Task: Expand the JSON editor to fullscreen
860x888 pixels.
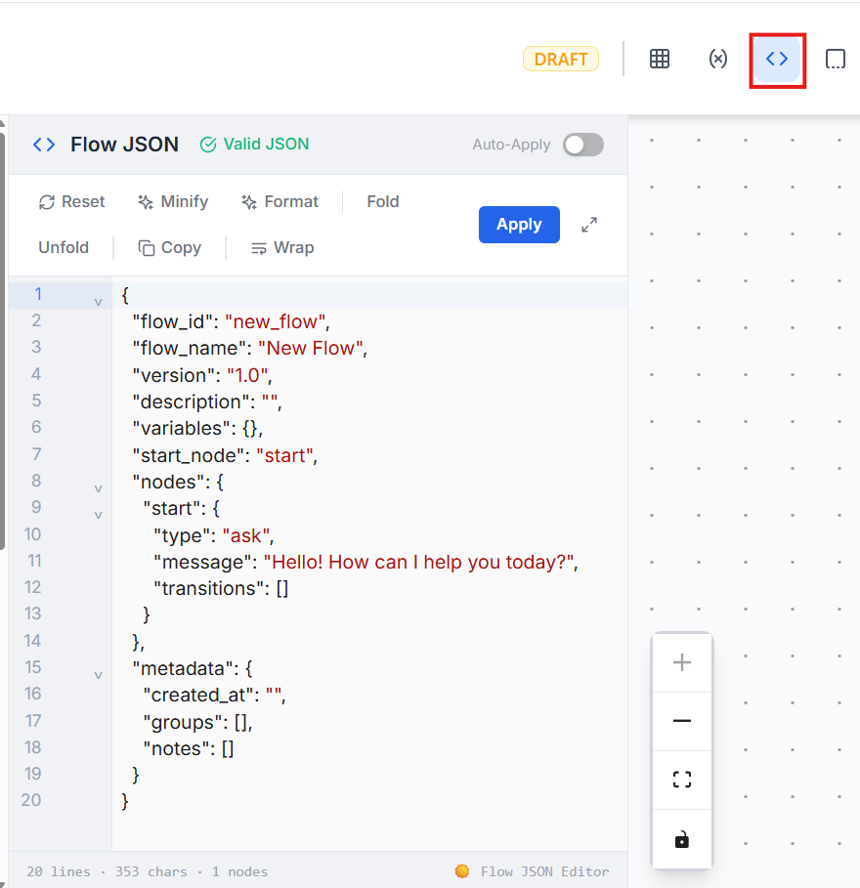Action: tap(589, 225)
